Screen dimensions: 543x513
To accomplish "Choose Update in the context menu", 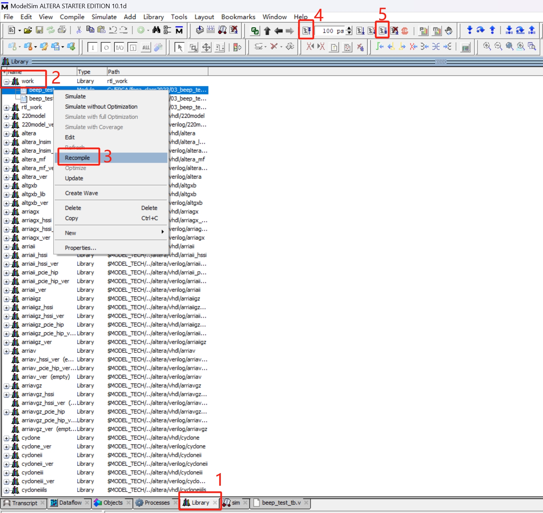I will point(111,178).
